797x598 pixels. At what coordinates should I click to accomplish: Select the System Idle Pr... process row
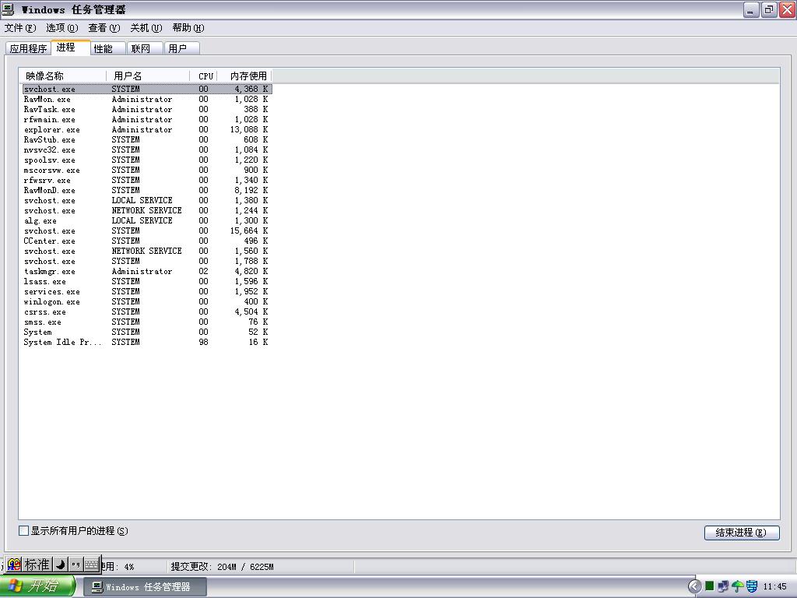146,343
